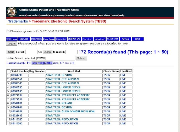180x132 pixels.
Task: Check TSDR status for row 5
Action: click(107, 91)
